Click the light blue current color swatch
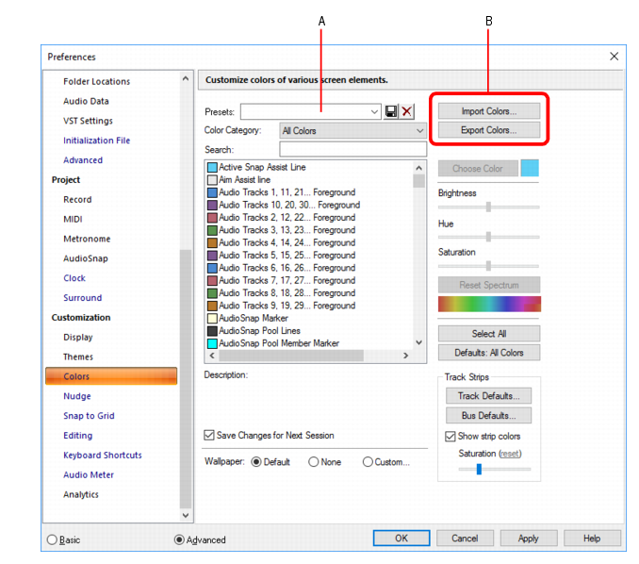This screenshot has width=639, height=564. point(530,168)
